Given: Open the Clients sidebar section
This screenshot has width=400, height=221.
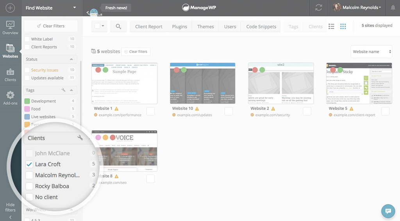Looking at the screenshot, I should tap(11, 74).
